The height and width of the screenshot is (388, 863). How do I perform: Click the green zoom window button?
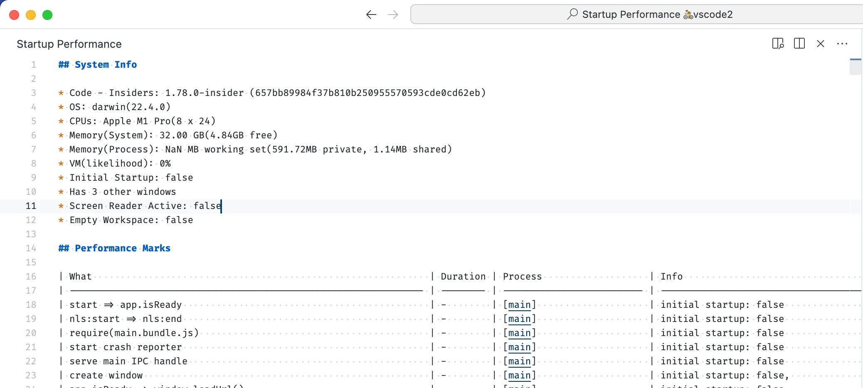pos(47,15)
